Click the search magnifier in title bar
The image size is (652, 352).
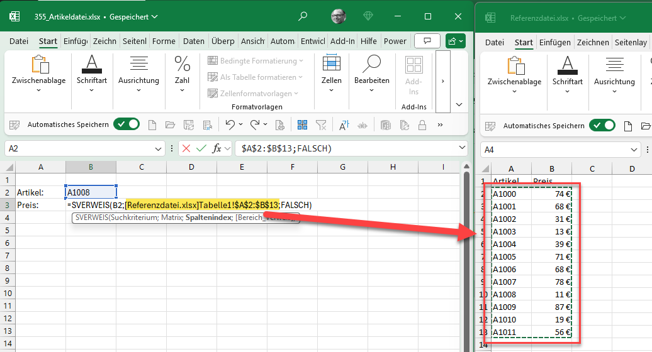[x=303, y=16]
